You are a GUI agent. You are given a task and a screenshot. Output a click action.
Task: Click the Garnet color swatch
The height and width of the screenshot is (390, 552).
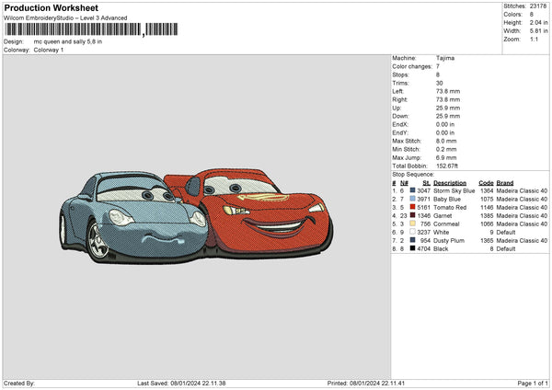point(412,215)
